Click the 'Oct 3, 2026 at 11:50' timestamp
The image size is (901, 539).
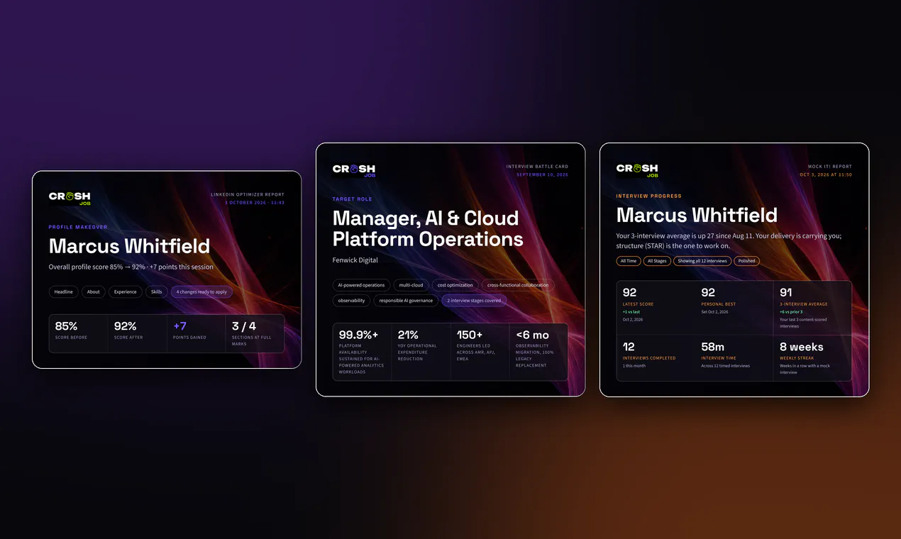(x=826, y=174)
